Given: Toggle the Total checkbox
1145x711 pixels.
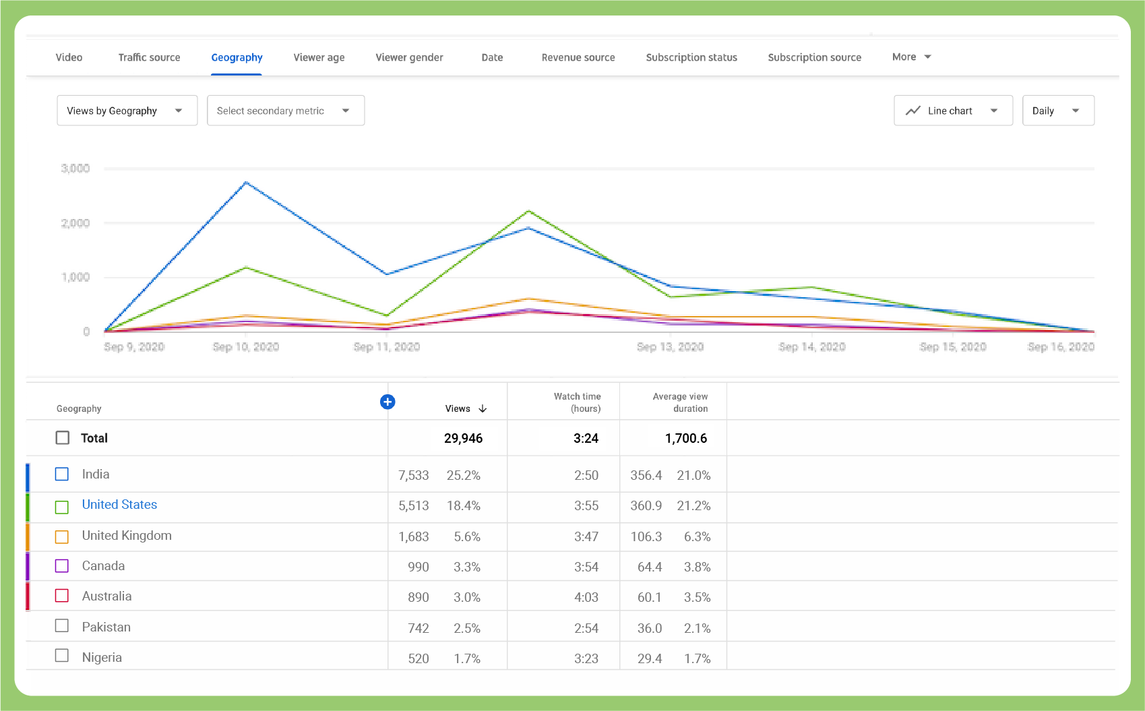Looking at the screenshot, I should pyautogui.click(x=63, y=437).
